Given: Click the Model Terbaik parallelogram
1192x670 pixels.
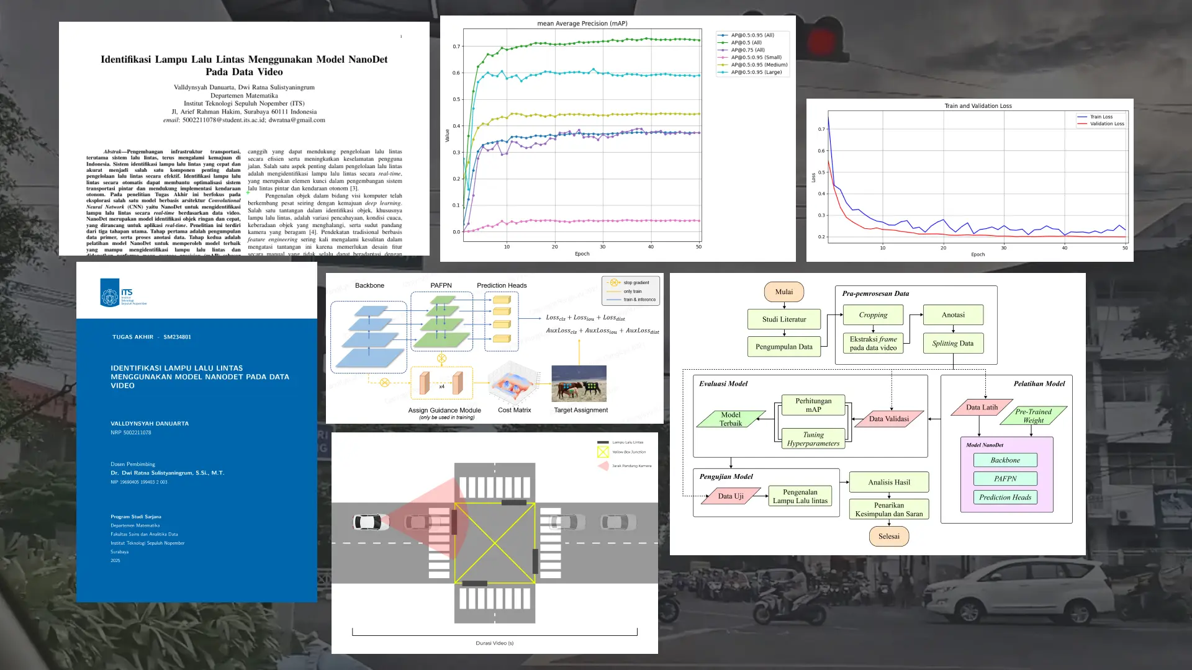Looking at the screenshot, I should [x=731, y=419].
